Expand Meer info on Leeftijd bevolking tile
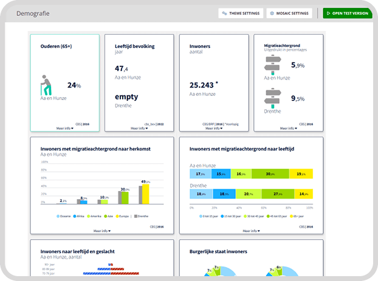 [139, 128]
